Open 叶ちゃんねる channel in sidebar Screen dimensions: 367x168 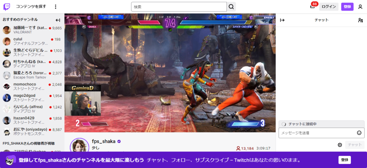tap(32, 64)
